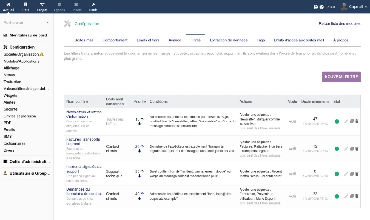Open Dictionnaires in sidebar
This screenshot has width=370, height=220.
(14, 143)
